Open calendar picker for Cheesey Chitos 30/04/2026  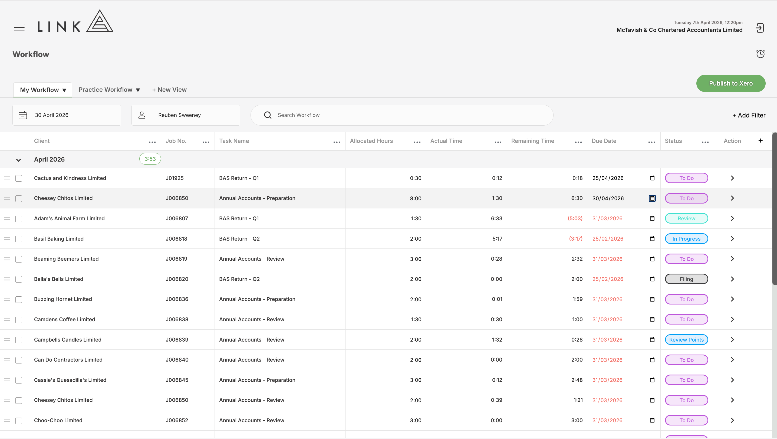(652, 198)
